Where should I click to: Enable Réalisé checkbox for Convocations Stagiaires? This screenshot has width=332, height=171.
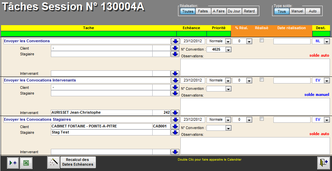262,119
